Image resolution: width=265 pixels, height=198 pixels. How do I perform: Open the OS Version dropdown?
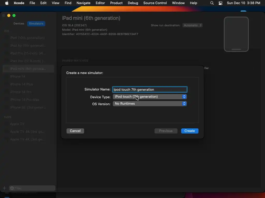[150, 104]
